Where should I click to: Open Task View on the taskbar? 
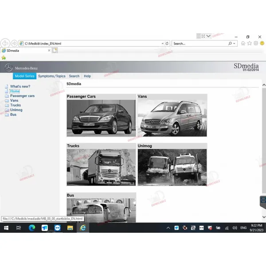click(x=19, y=228)
